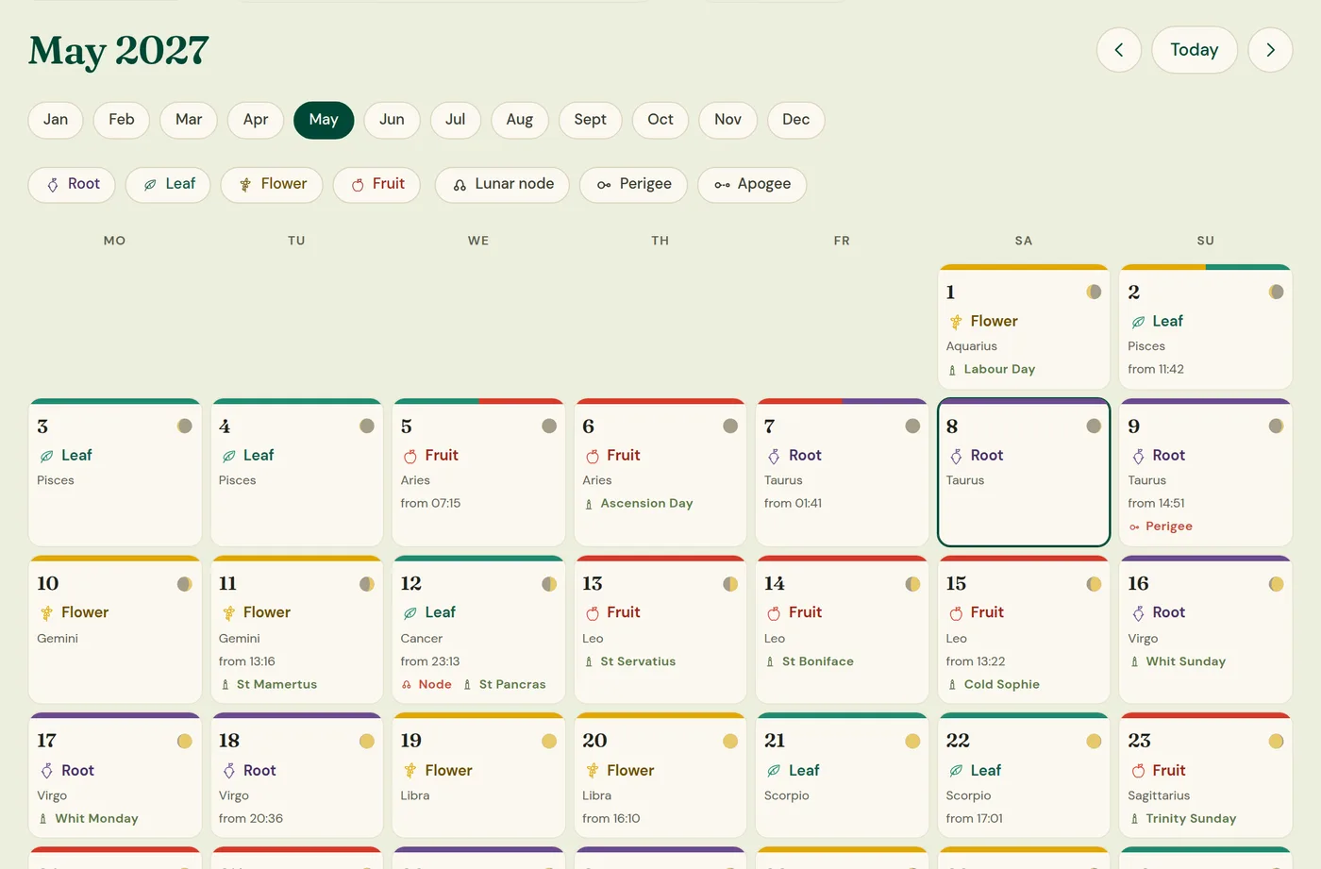This screenshot has height=869, width=1321.
Task: Toggle the Leaf day filter
Action: [168, 185]
